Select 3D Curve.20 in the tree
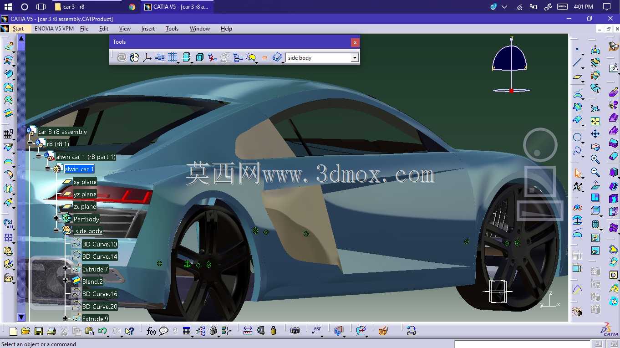This screenshot has height=348, width=620. [100, 307]
